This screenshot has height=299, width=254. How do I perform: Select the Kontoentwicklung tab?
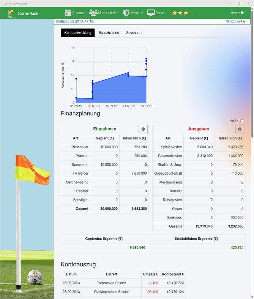pyautogui.click(x=78, y=33)
